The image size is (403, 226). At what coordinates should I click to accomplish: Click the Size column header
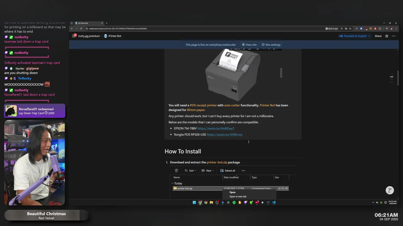pos(277,177)
